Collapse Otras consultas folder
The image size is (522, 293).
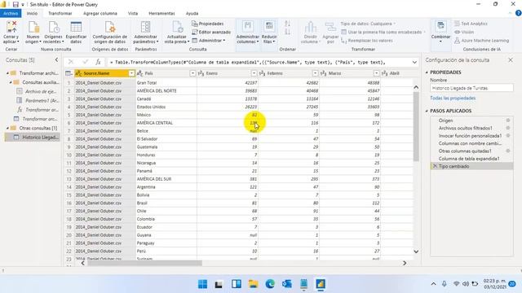pyautogui.click(x=7, y=128)
